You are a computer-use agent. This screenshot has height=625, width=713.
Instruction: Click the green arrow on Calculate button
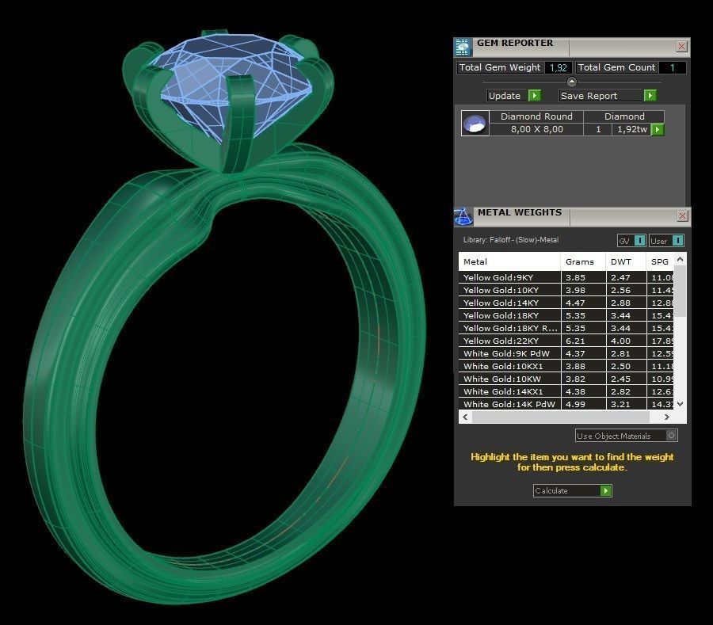coord(605,490)
